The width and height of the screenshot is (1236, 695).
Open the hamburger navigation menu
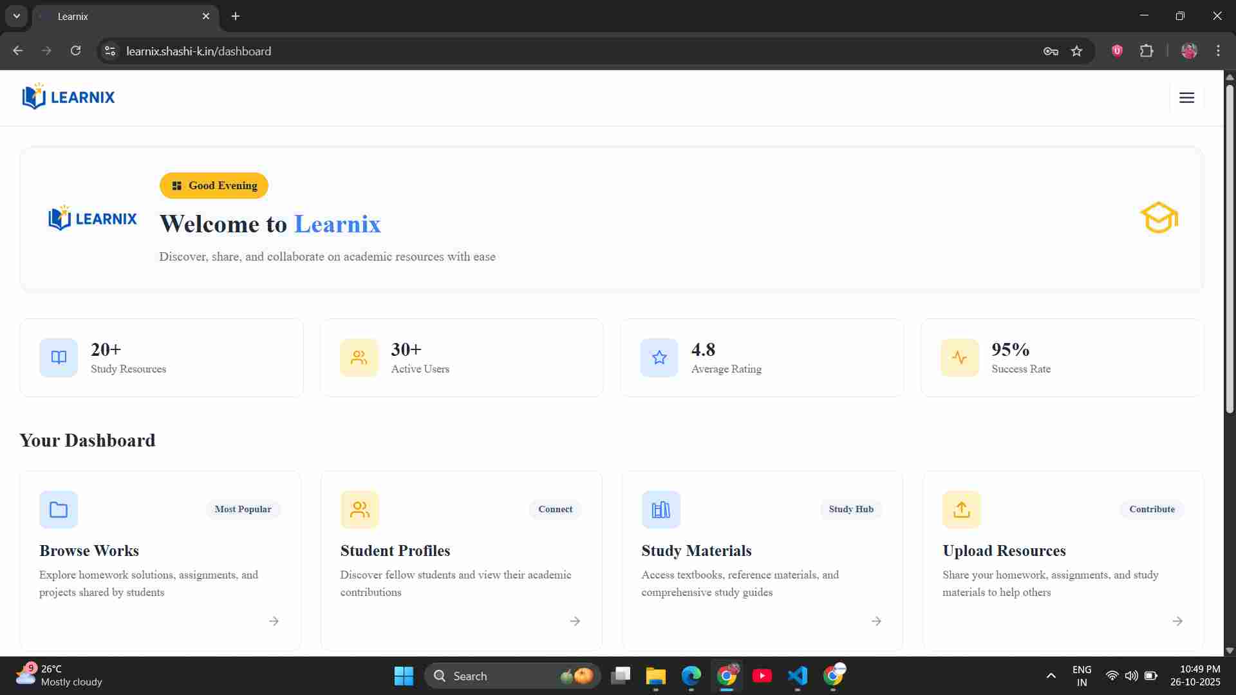[1186, 97]
